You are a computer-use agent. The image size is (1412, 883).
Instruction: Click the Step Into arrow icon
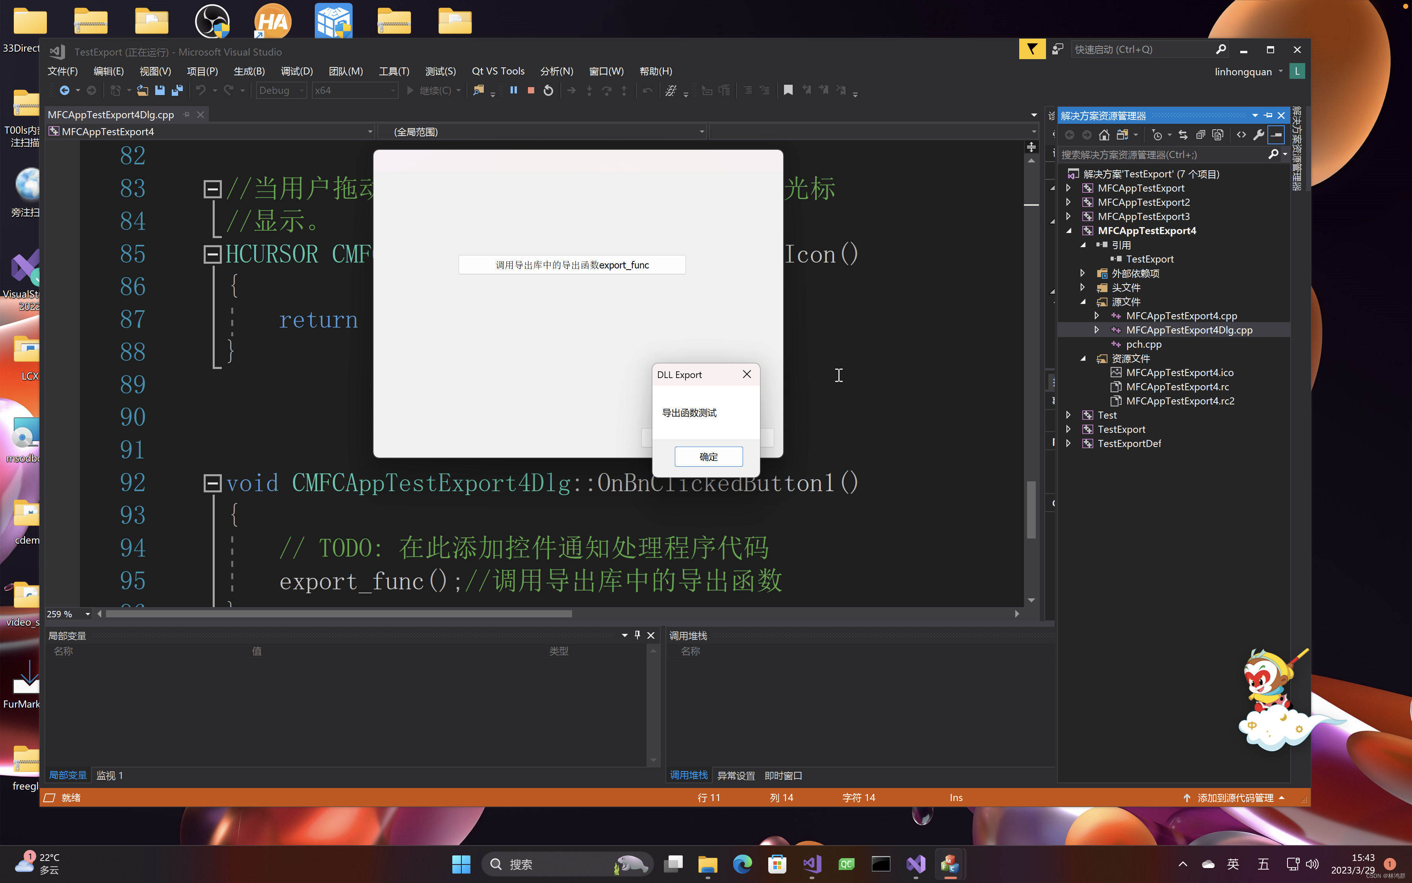[x=589, y=91]
